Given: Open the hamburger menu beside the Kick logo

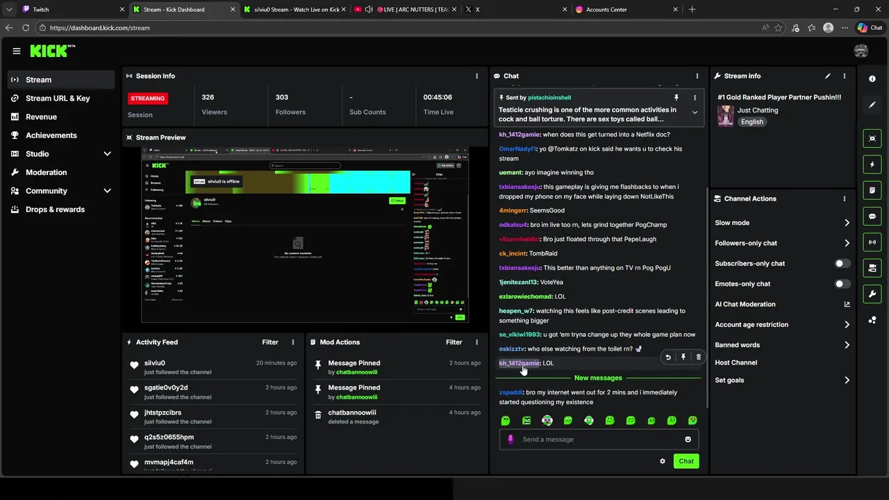Looking at the screenshot, I should [16, 51].
